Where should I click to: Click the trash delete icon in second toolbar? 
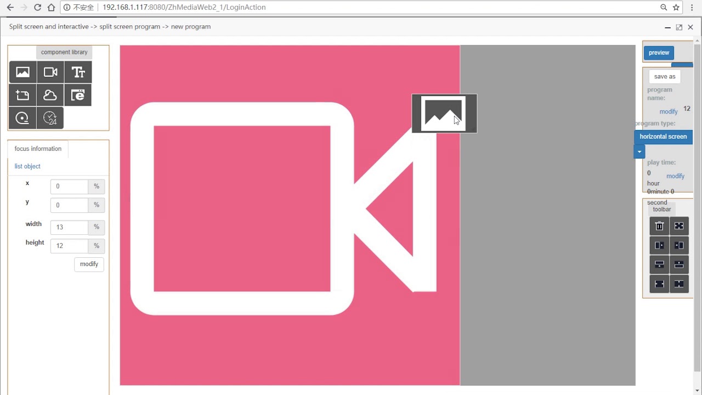pos(659,226)
